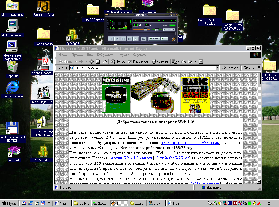Toggle Winamp playlist window (PL)
The image size is (279, 207).
tap(172, 30)
